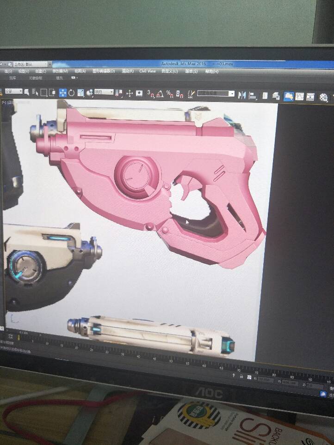This screenshot has width=334, height=445.
Task: Click frame 50 on the timeline
Action: coord(170,361)
